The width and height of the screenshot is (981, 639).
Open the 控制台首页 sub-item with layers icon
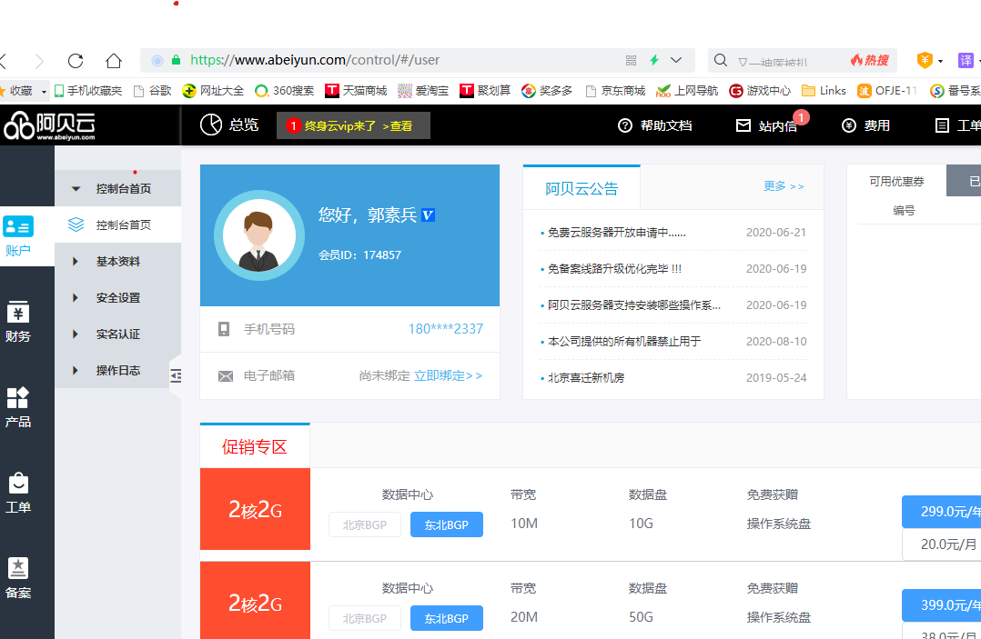point(117,225)
